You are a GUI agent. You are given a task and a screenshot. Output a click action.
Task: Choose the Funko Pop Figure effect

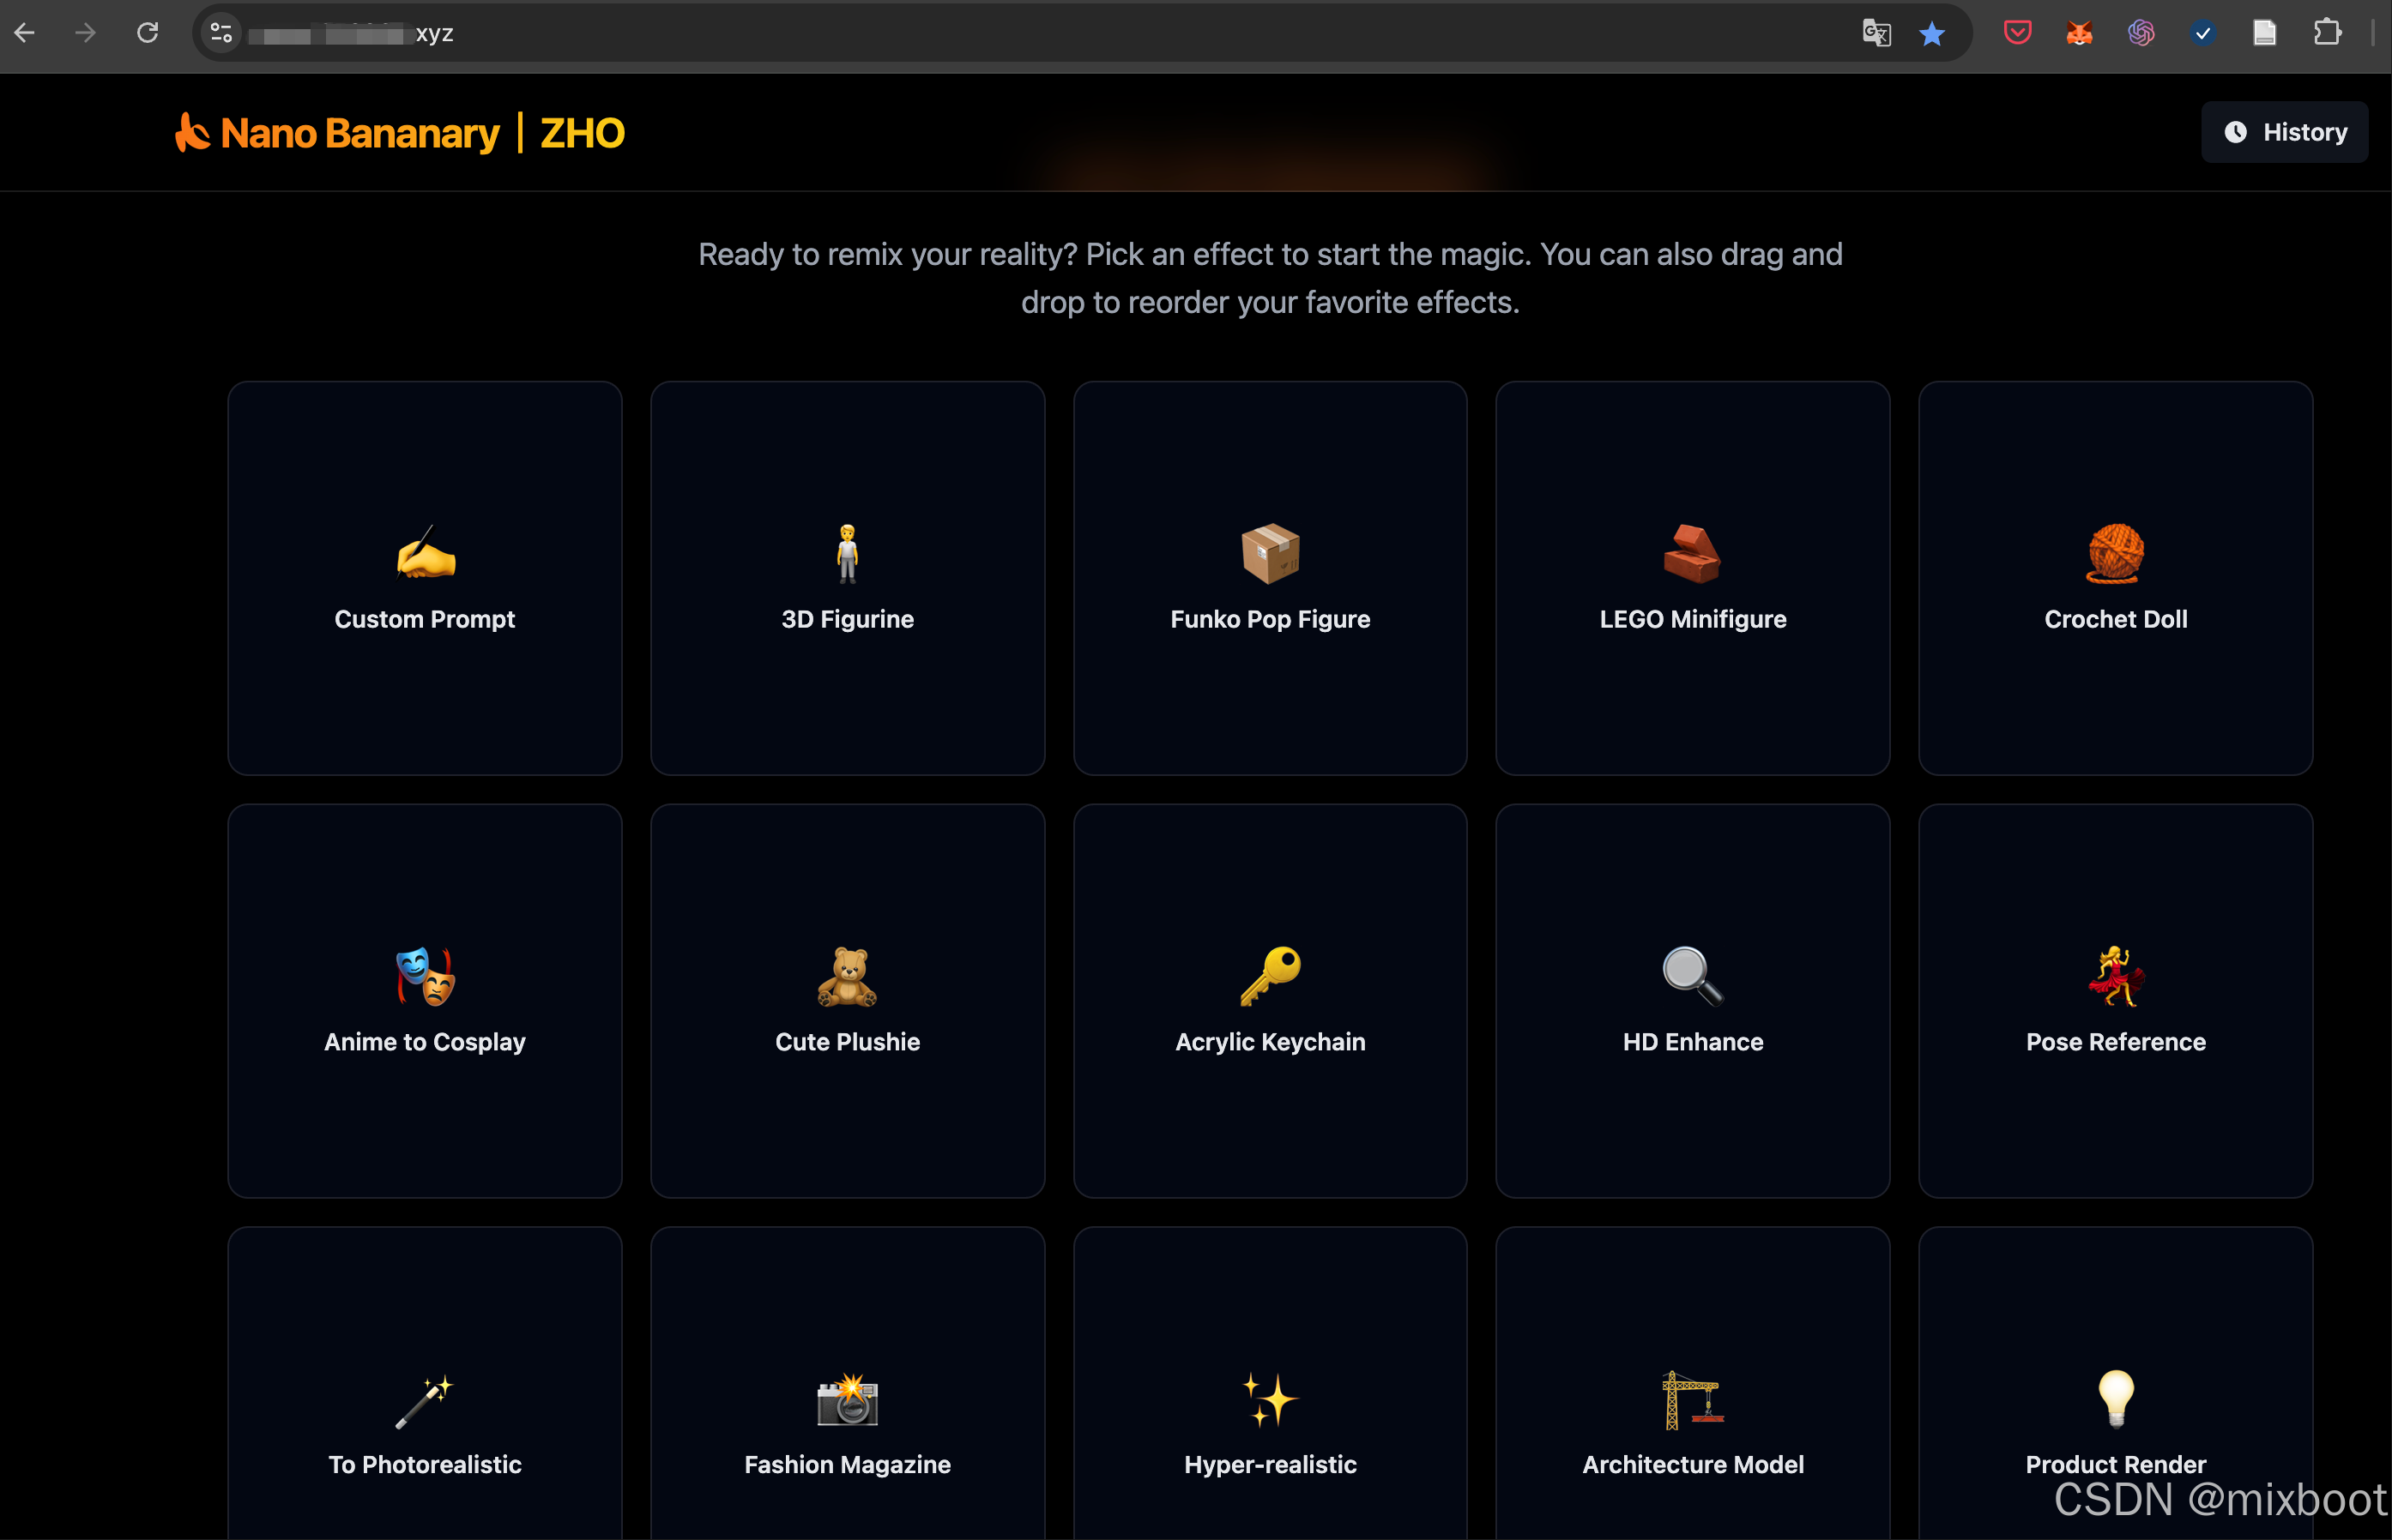pyautogui.click(x=1270, y=578)
